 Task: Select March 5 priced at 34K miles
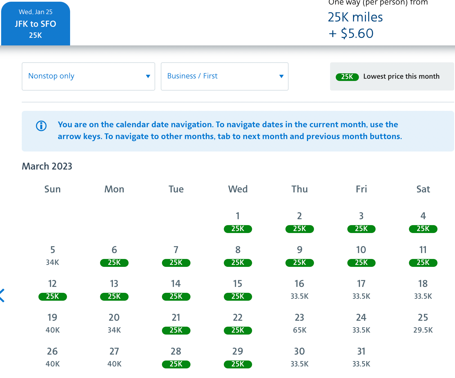pyautogui.click(x=53, y=255)
